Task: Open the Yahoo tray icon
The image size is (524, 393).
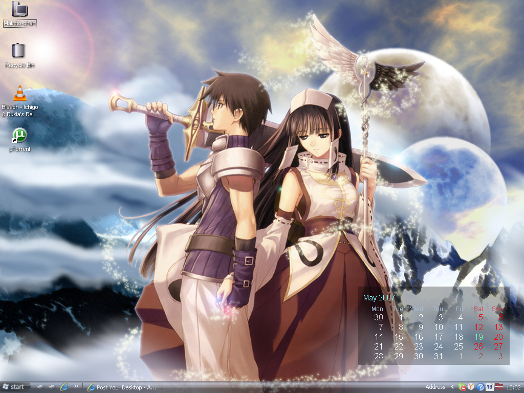Action: tap(471, 387)
